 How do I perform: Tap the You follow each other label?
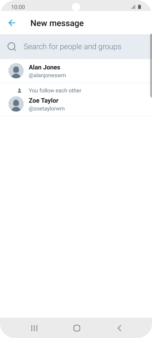55,91
